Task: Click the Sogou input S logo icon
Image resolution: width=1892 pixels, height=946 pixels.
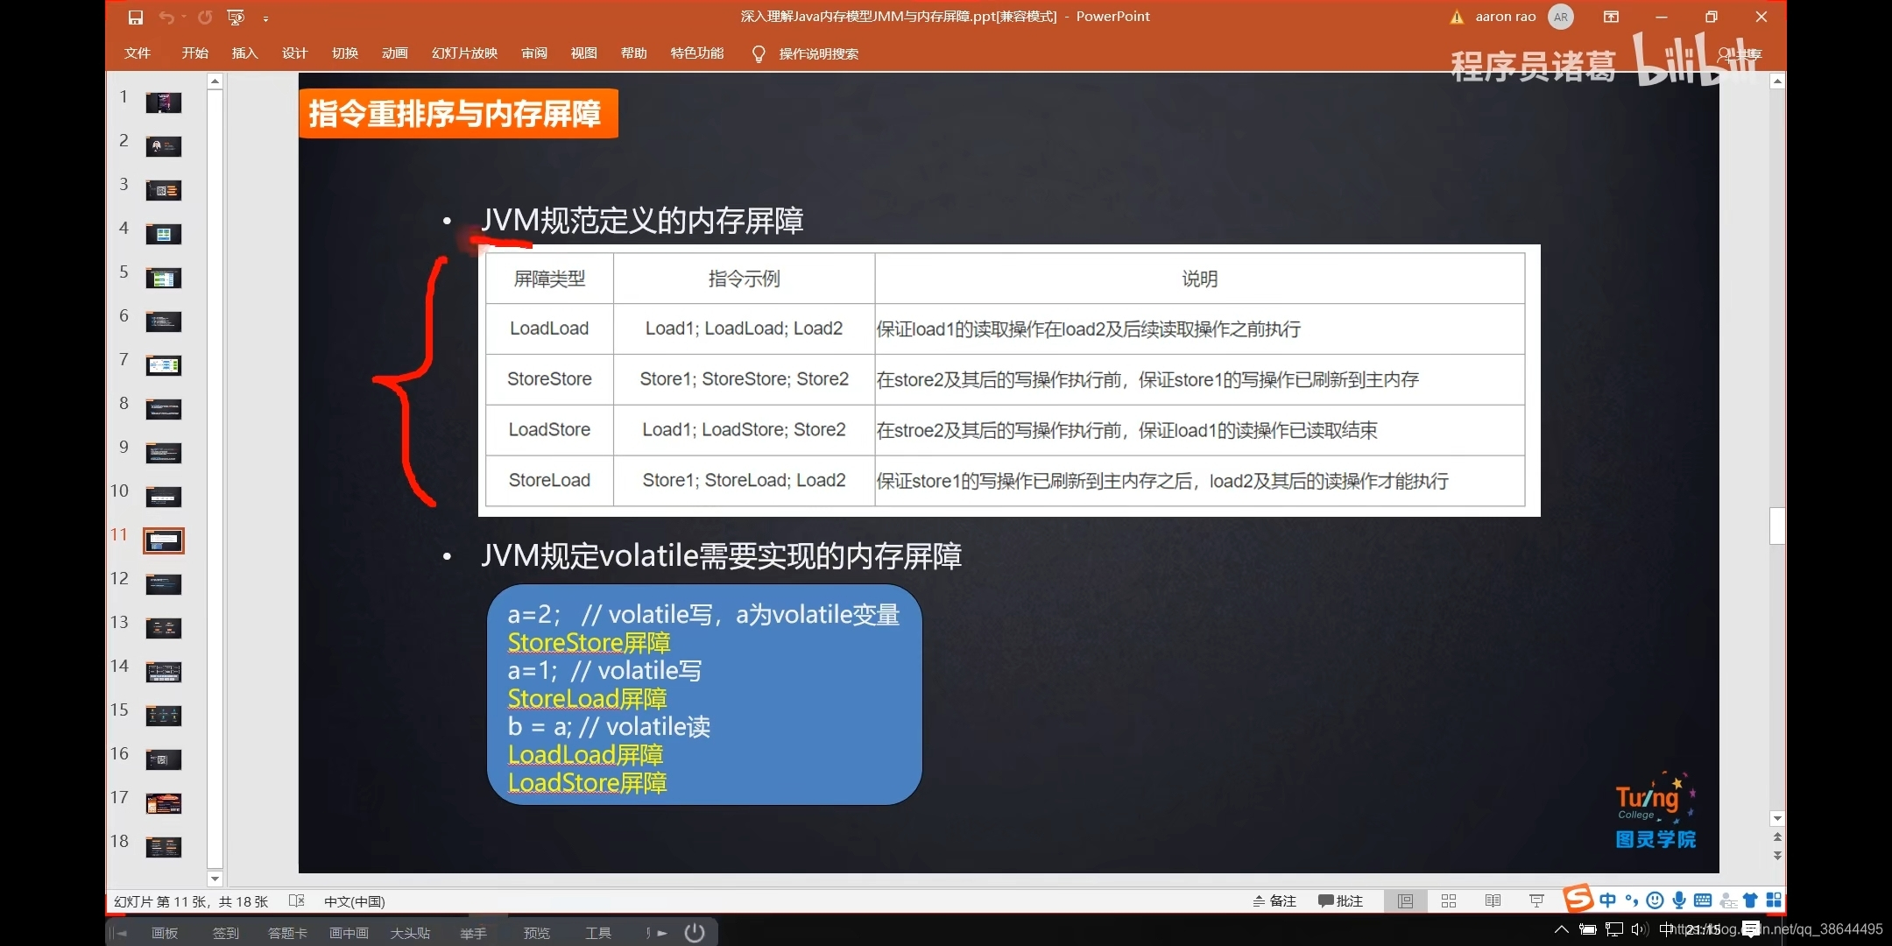Action: [x=1578, y=899]
